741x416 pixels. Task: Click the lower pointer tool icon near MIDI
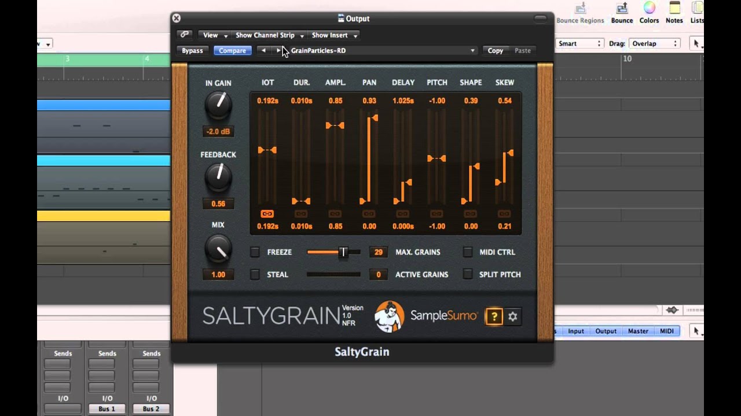click(696, 331)
